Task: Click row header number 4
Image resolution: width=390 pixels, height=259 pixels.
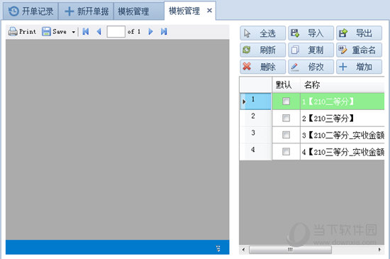Action: (x=256, y=152)
